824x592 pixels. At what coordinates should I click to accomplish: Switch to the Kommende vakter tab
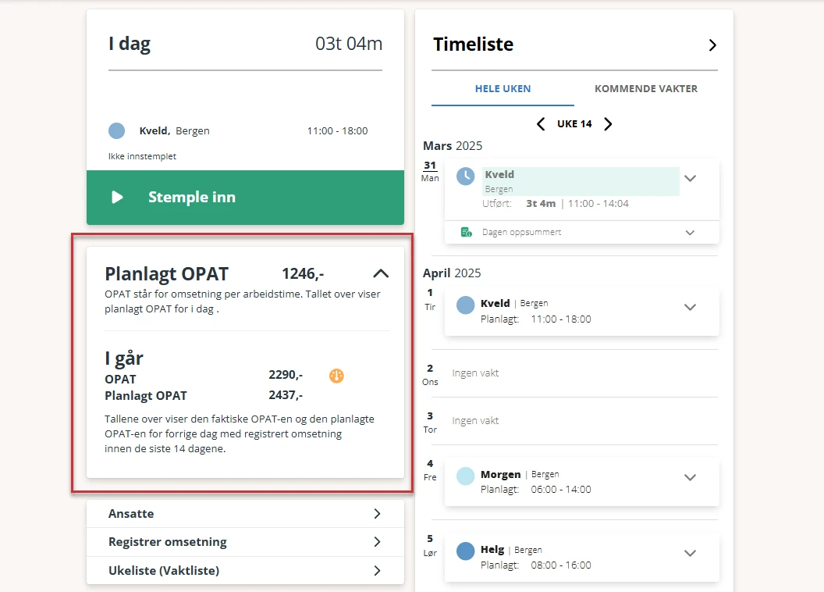pos(646,89)
